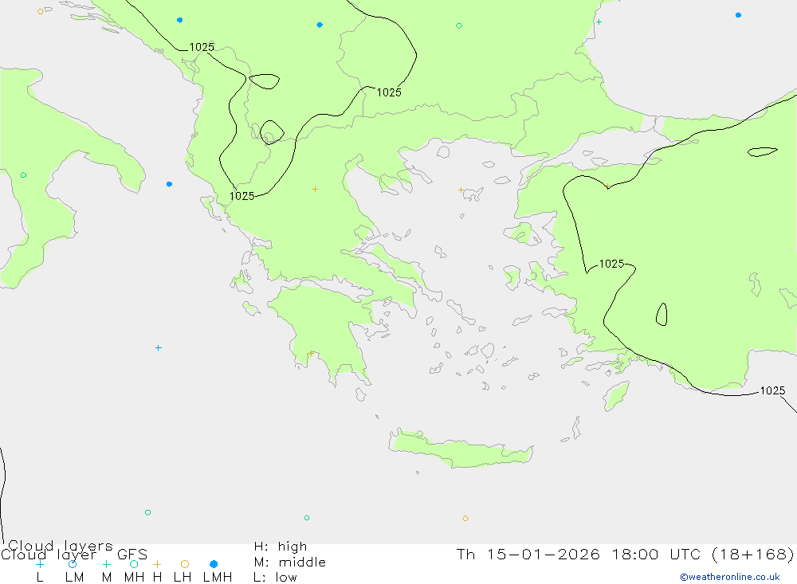Click the forecast timestamp Th 15-01-2026 18:00 UTC
Viewport: 797px width, 584px height.
click(577, 554)
